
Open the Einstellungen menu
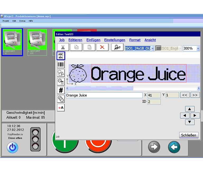coord(114,40)
